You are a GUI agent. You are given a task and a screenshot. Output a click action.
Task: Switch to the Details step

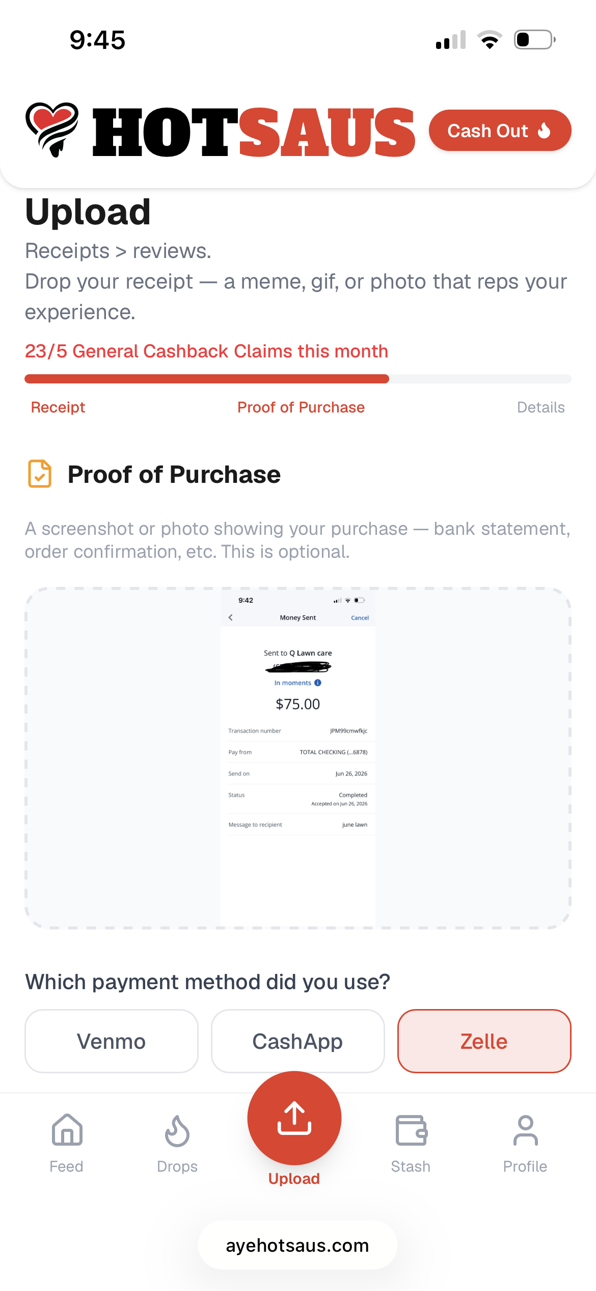click(541, 407)
